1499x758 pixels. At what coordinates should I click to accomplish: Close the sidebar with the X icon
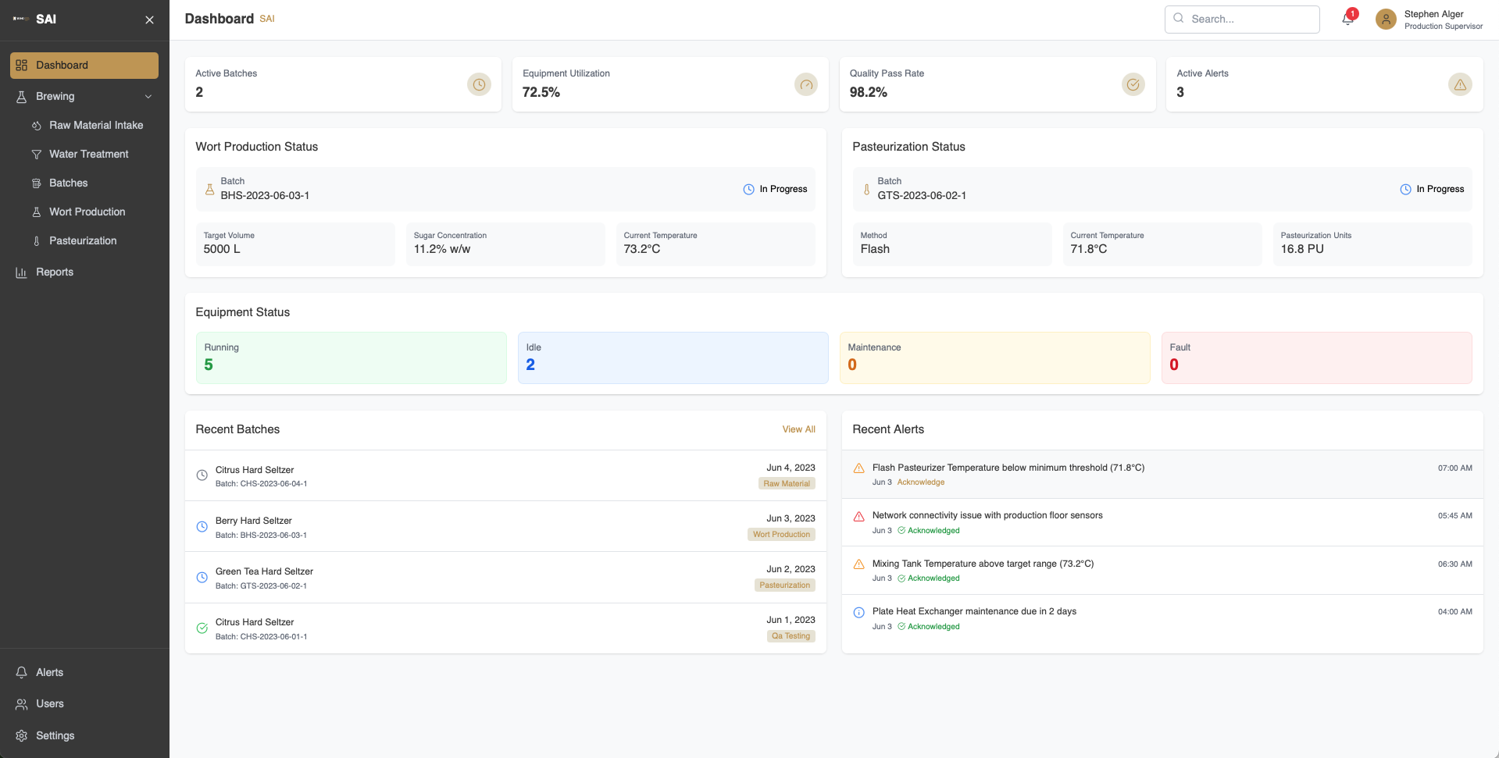(x=149, y=20)
